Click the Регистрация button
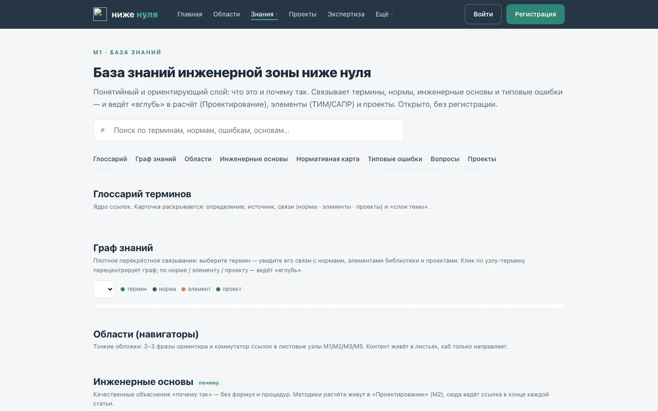The height and width of the screenshot is (411, 658). pyautogui.click(x=536, y=14)
